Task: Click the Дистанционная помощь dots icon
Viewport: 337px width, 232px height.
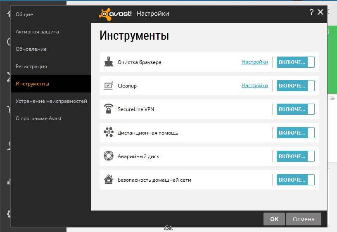Action: point(109,132)
